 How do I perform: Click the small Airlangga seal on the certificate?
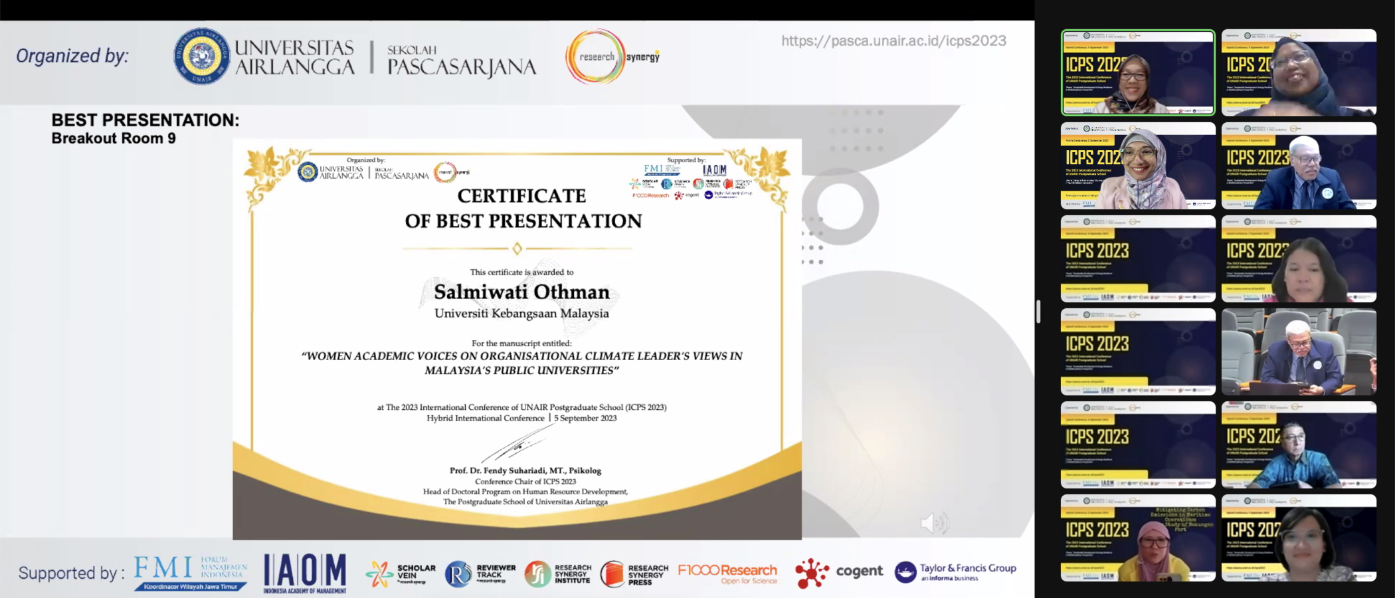click(x=308, y=172)
